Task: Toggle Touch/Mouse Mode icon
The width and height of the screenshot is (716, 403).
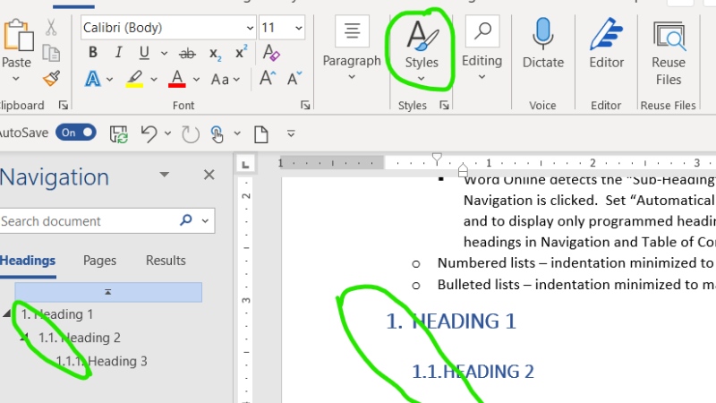Action: [x=217, y=134]
